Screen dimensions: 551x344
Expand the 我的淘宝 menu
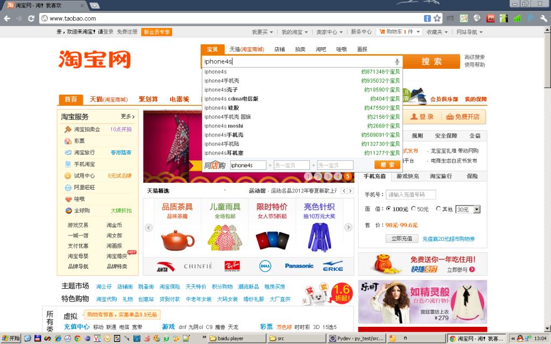(294, 32)
